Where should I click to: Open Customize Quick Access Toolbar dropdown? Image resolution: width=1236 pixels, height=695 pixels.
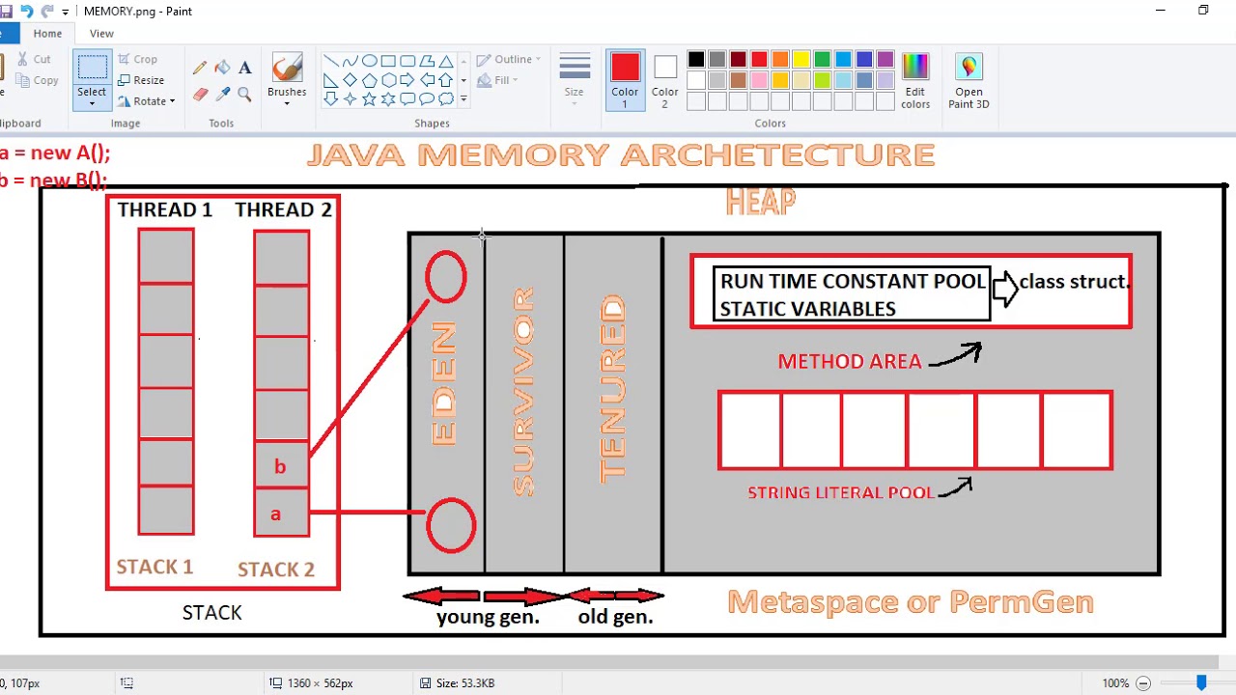pyautogui.click(x=66, y=13)
